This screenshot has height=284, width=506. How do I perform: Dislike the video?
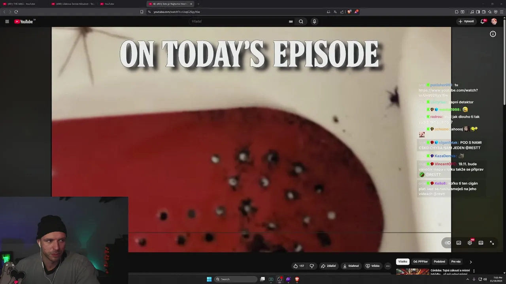tap(312, 266)
